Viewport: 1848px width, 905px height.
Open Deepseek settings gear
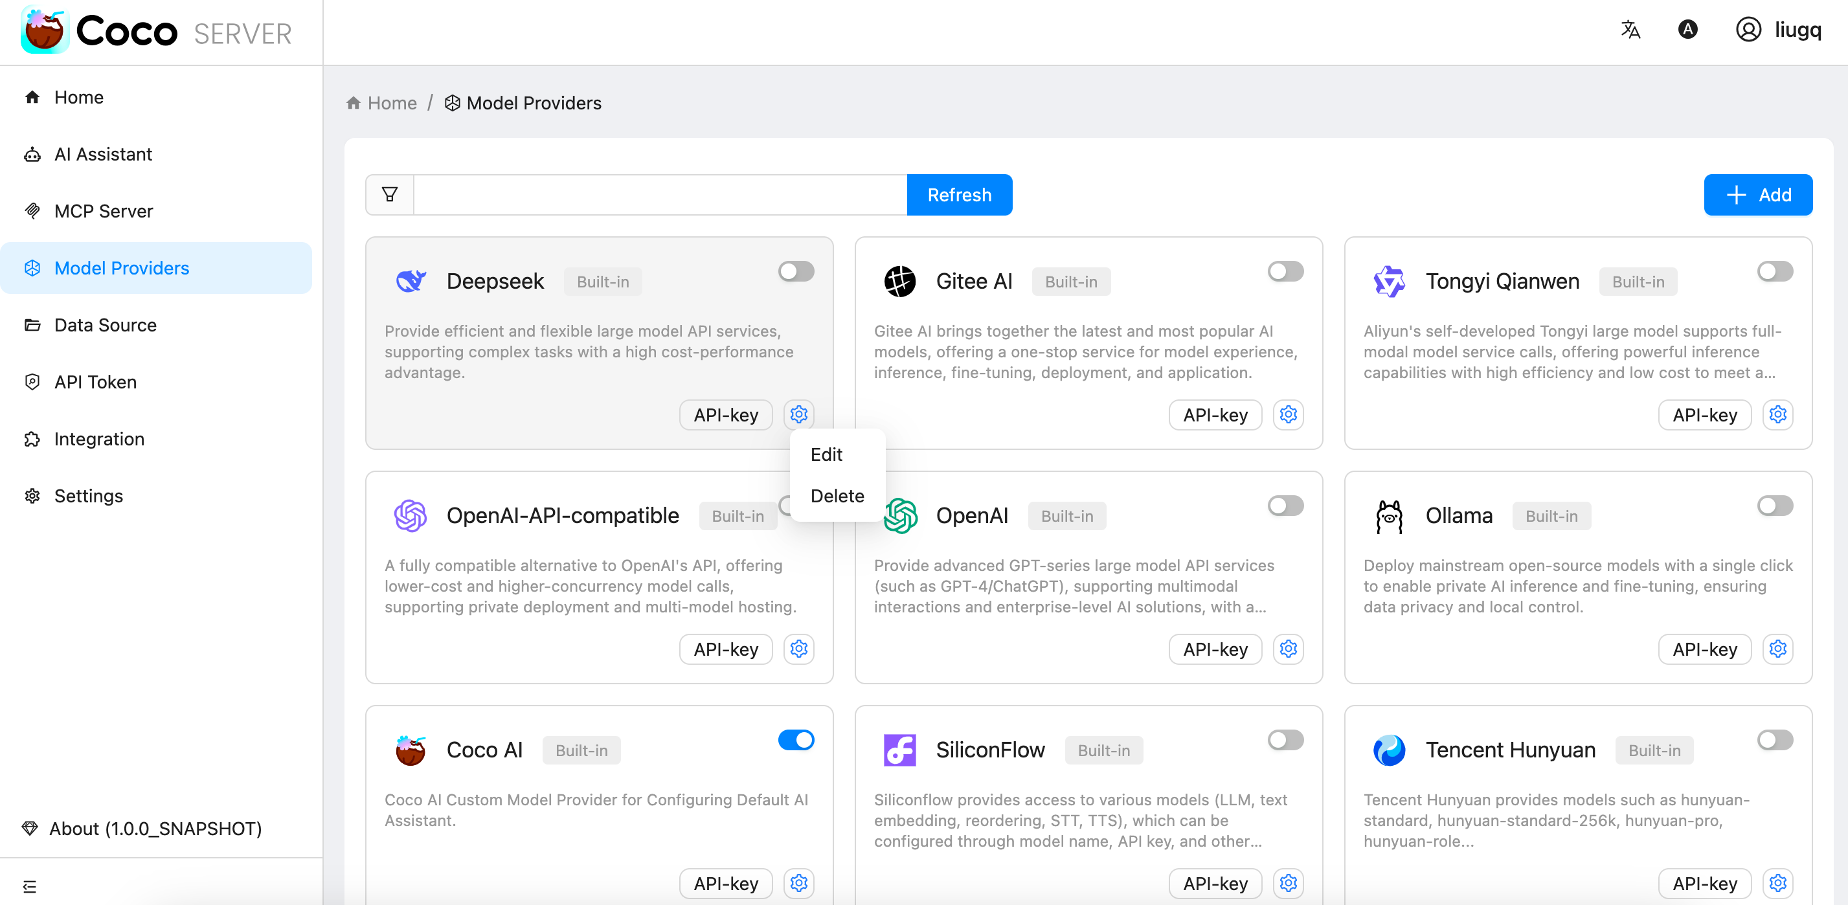tap(798, 414)
